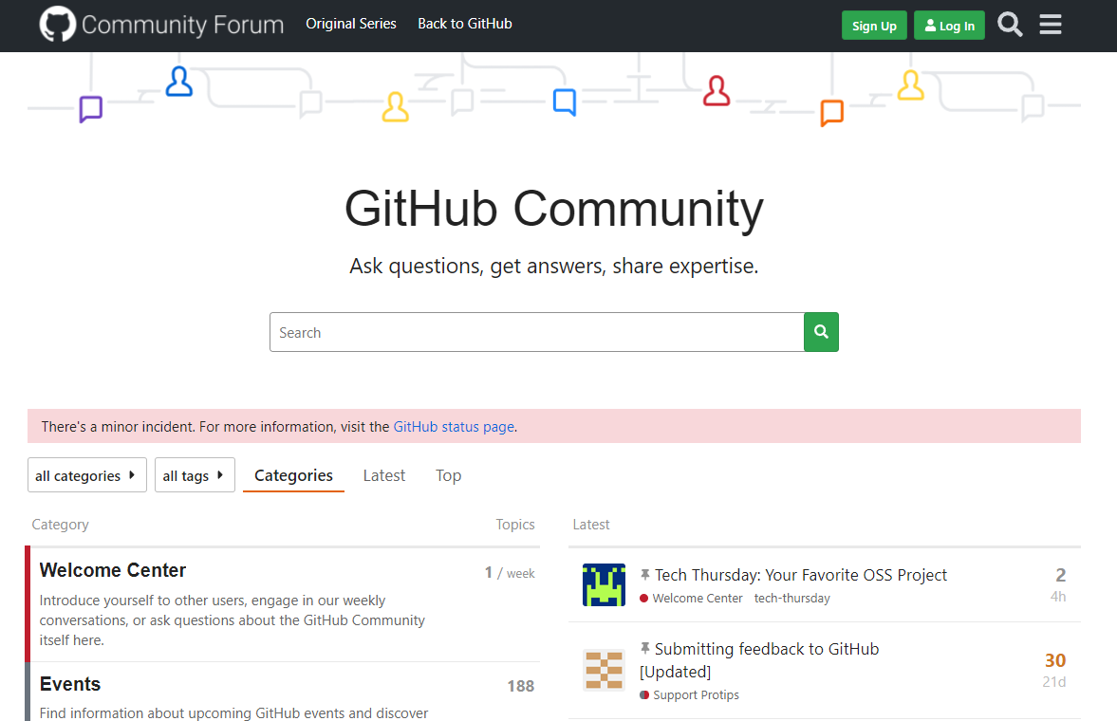The image size is (1117, 721).
Task: Click the Topics column header
Action: [x=515, y=525]
